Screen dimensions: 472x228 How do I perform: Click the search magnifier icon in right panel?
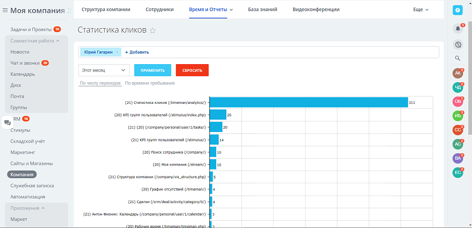458,58
